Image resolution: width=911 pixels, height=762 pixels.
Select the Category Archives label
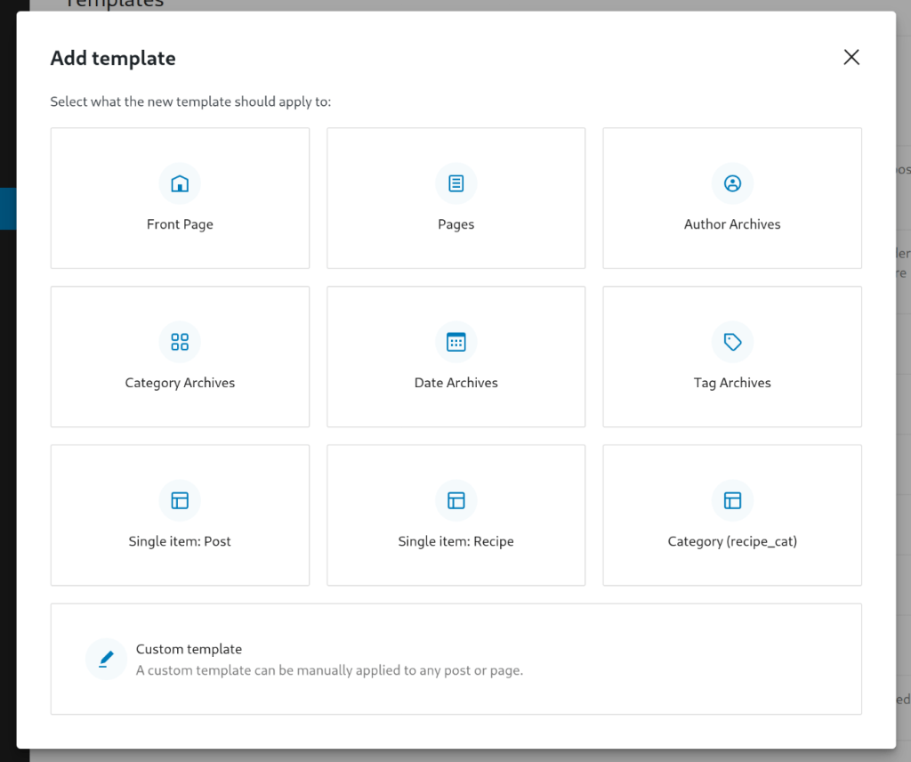[x=180, y=383]
